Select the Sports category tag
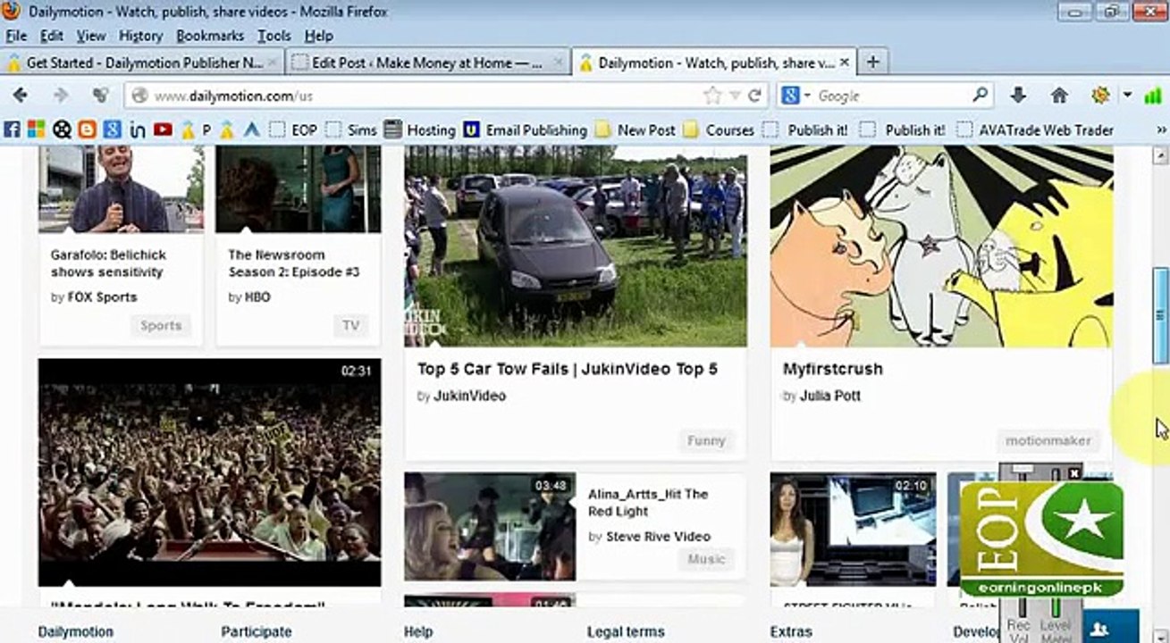Image resolution: width=1170 pixels, height=643 pixels. [x=161, y=326]
